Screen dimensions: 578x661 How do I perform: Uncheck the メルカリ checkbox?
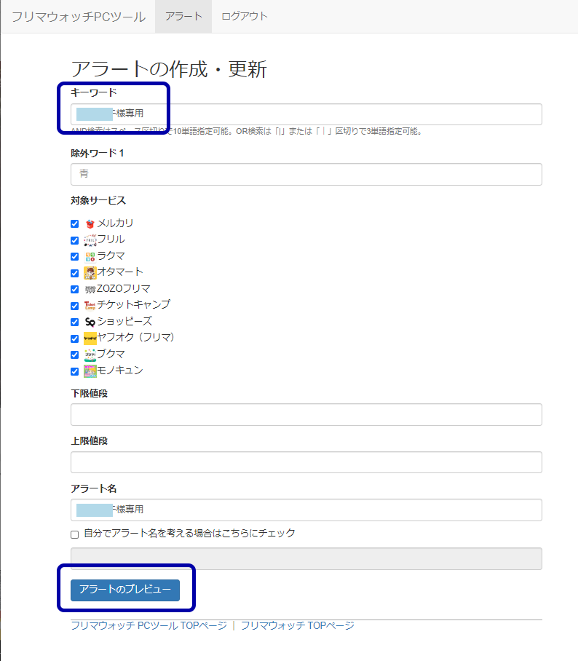(74, 224)
